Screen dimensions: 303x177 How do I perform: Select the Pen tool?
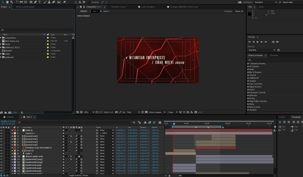point(35,2)
